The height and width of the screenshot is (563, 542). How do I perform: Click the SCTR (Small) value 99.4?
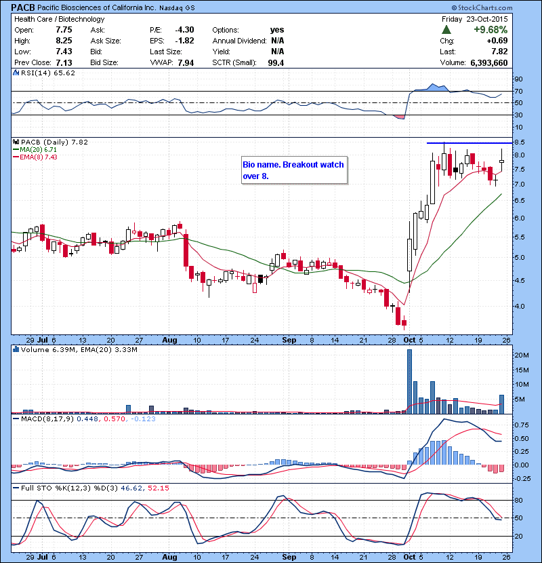pyautogui.click(x=276, y=63)
